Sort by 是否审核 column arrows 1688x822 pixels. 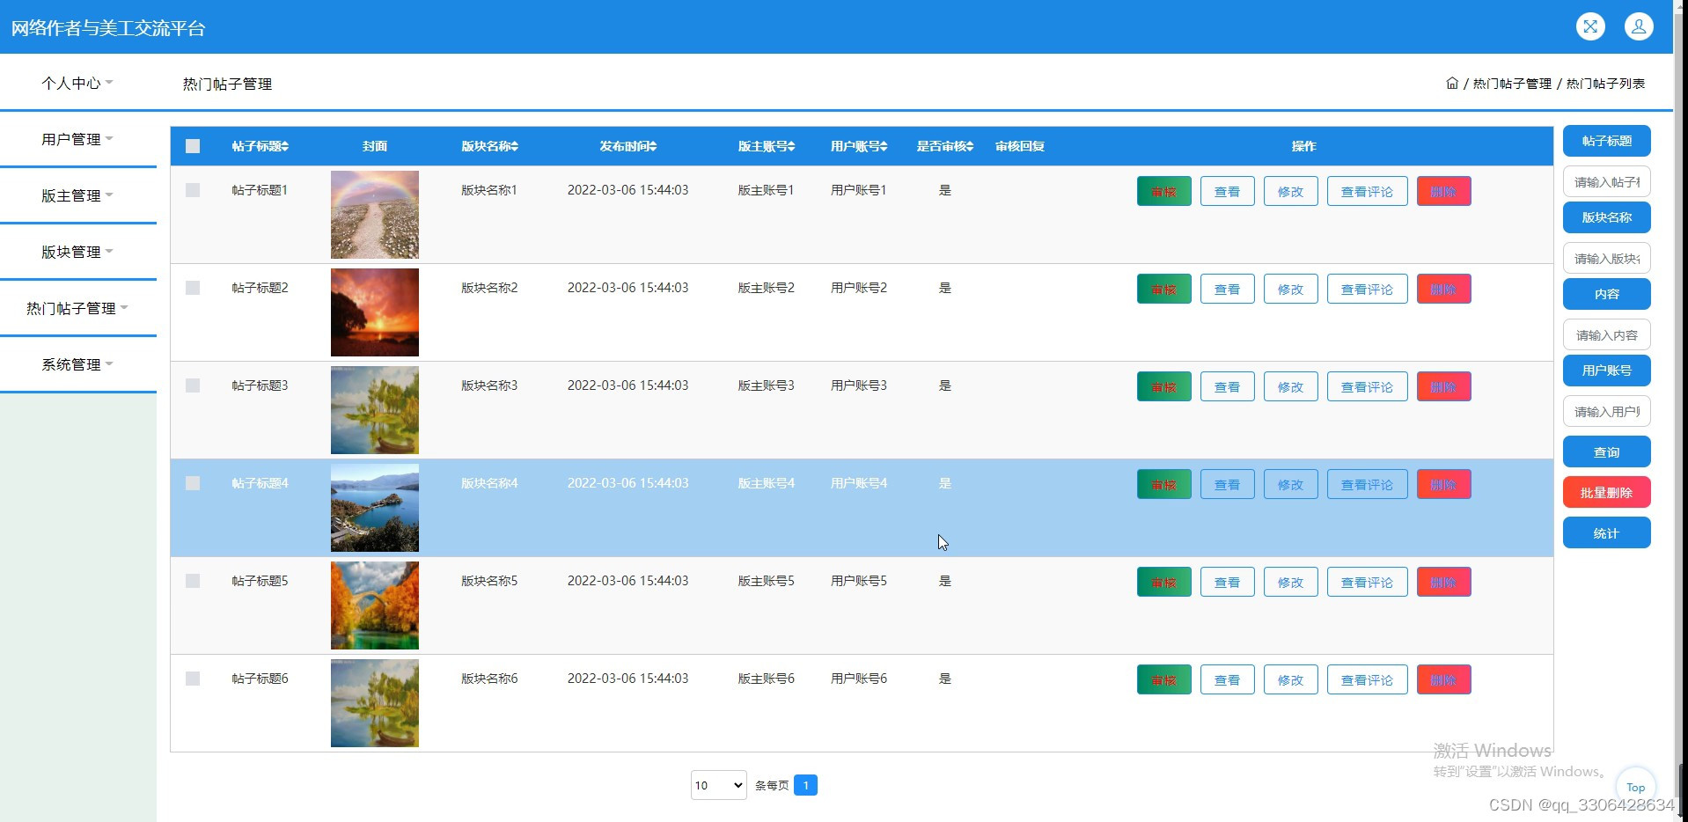969,146
